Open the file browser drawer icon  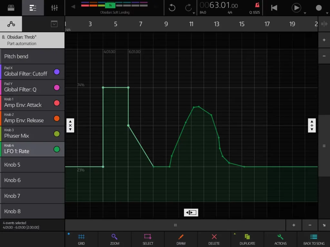tap(11, 8)
